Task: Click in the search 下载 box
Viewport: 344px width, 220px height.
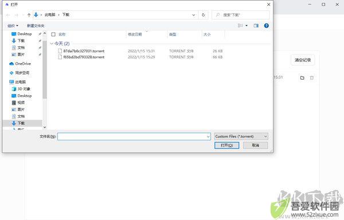Action: (x=241, y=15)
